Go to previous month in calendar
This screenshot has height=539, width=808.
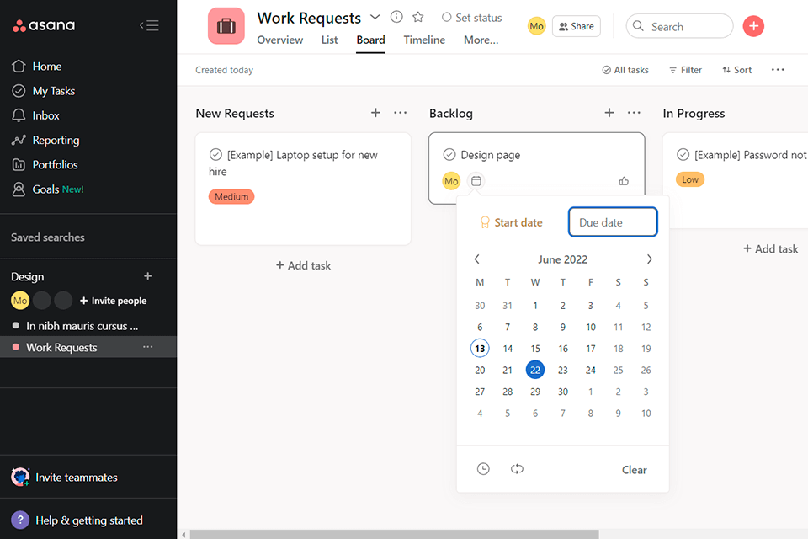477,259
